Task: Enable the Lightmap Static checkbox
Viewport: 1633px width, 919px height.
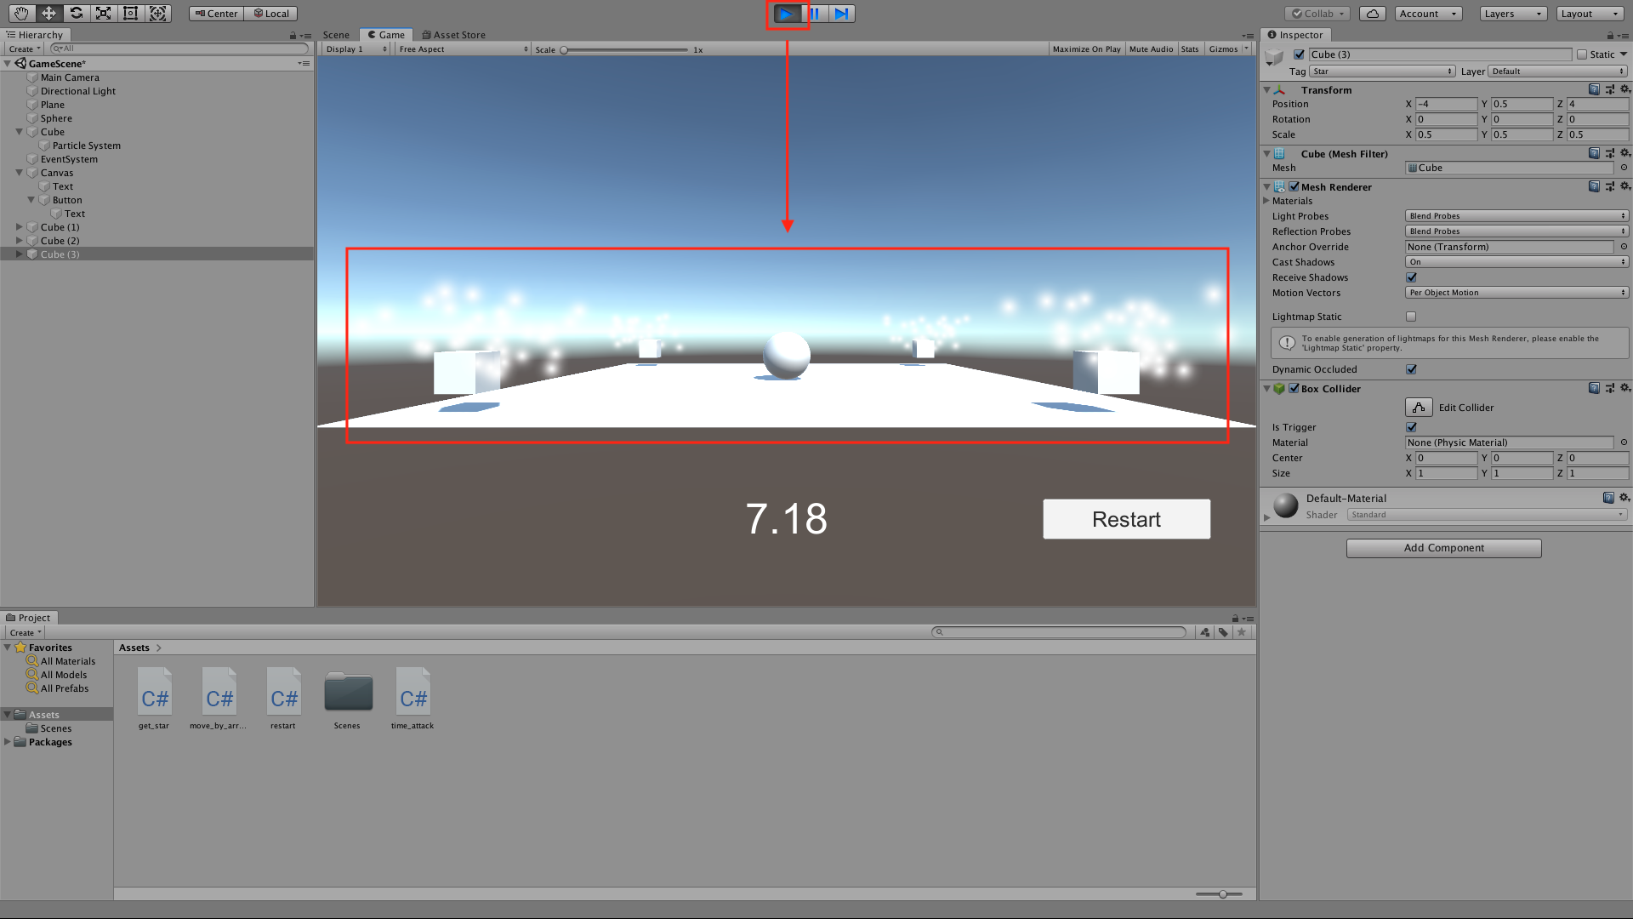Action: 1412,317
